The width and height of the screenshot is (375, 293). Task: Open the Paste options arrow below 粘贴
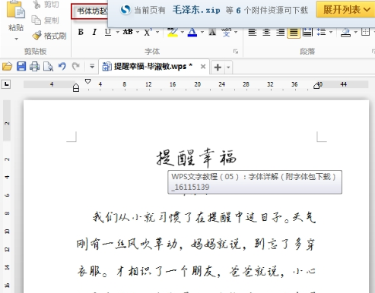(16, 39)
